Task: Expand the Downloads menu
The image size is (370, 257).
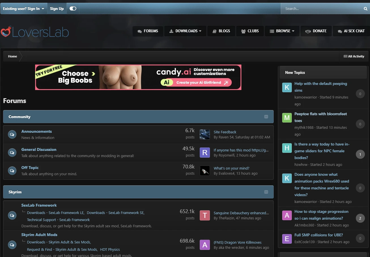Action: tap(186, 31)
